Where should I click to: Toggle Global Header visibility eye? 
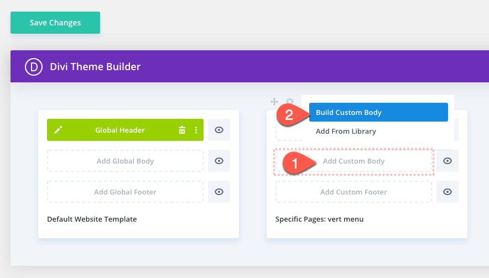[219, 130]
